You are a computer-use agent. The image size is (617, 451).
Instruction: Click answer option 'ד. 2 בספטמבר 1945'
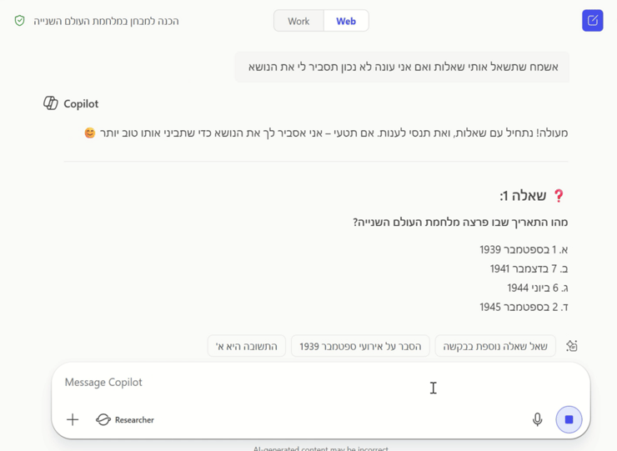(x=524, y=307)
